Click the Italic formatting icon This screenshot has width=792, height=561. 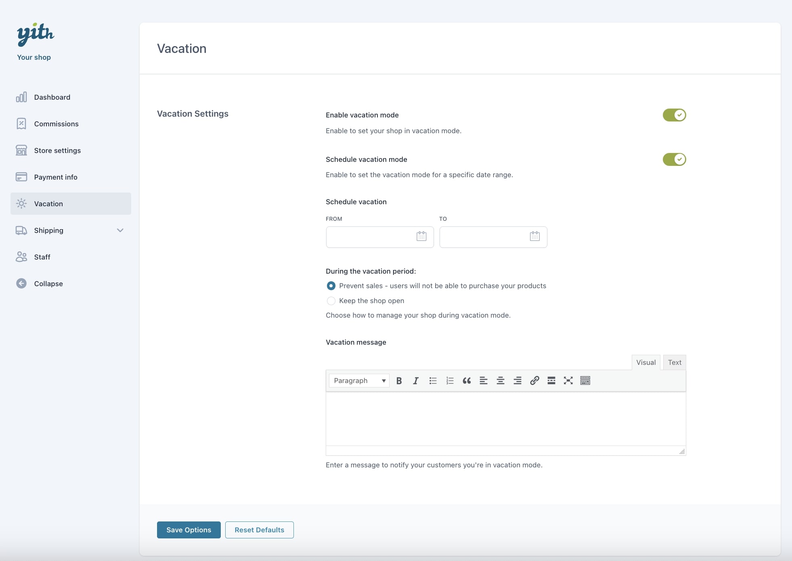[x=416, y=381]
